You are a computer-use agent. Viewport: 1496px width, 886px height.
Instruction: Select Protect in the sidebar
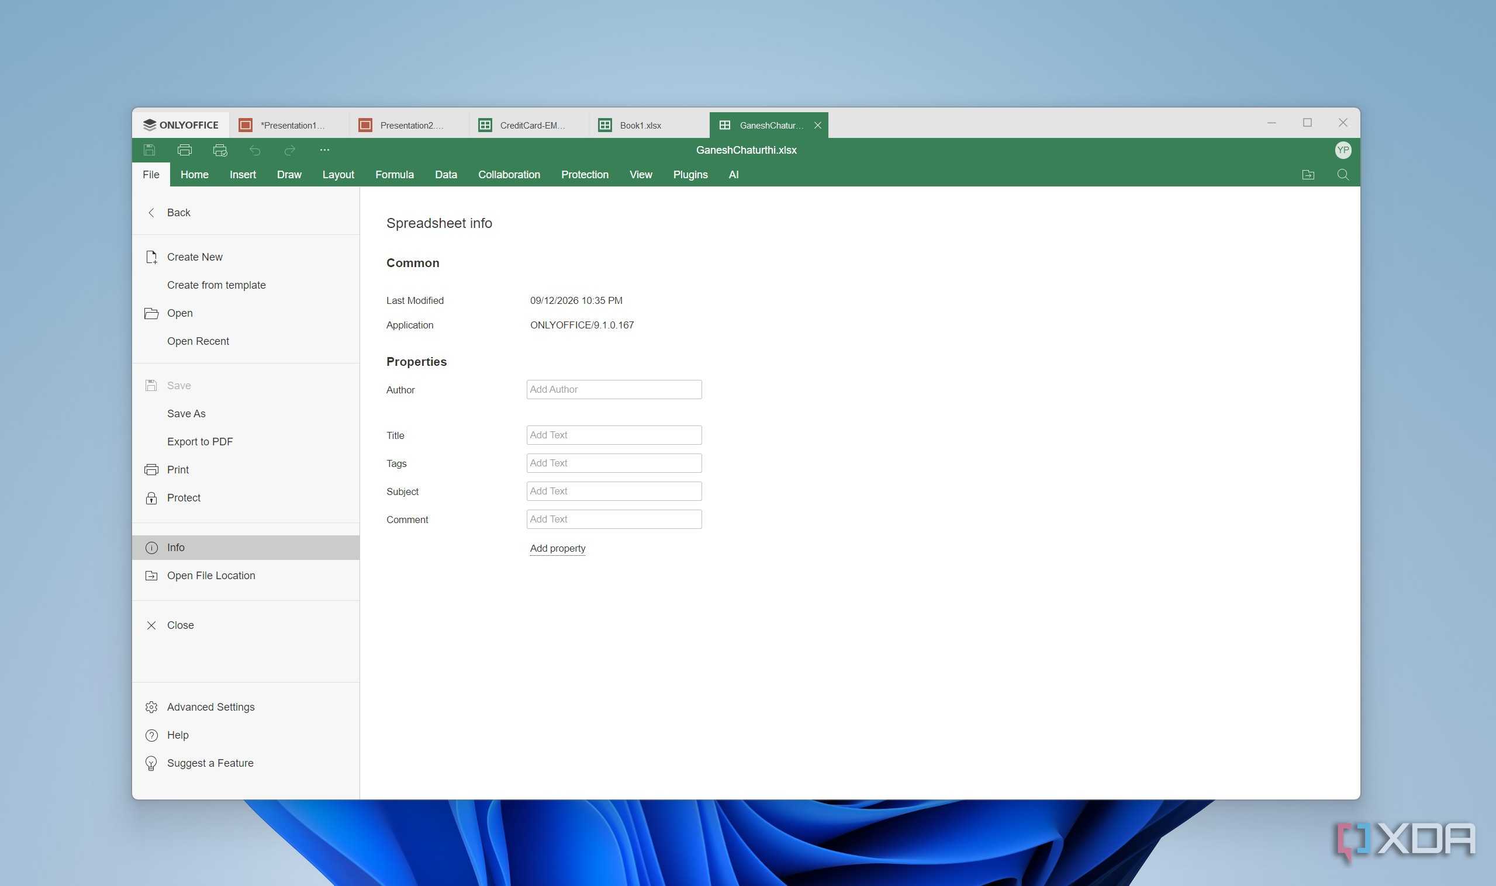pyautogui.click(x=246, y=498)
